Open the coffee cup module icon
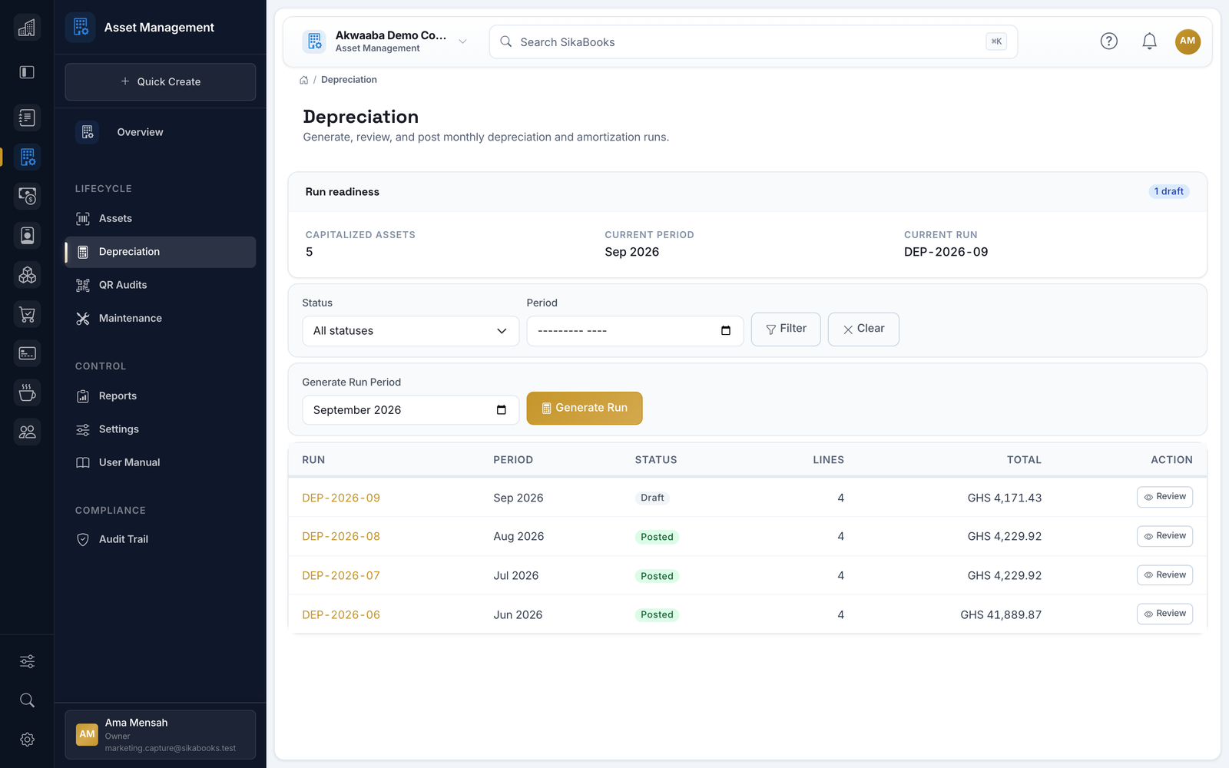The image size is (1229, 768). click(27, 392)
